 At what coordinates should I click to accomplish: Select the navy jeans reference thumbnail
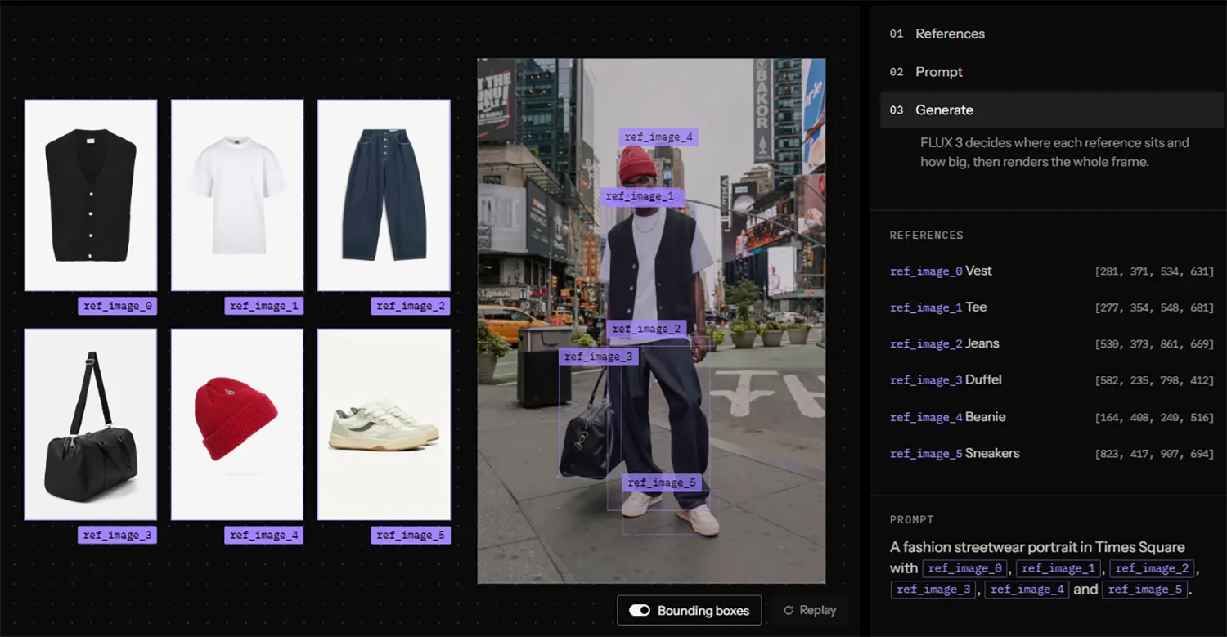384,195
